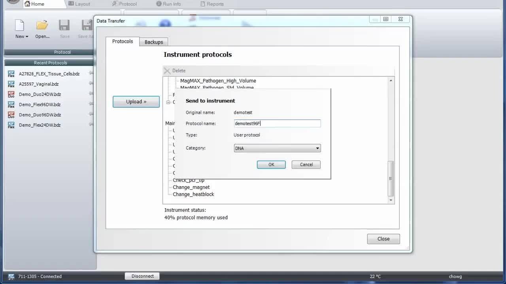Open the Demo_Flex96DW.bdz recent protocol
This screenshot has width=506, height=284.
coord(40,105)
